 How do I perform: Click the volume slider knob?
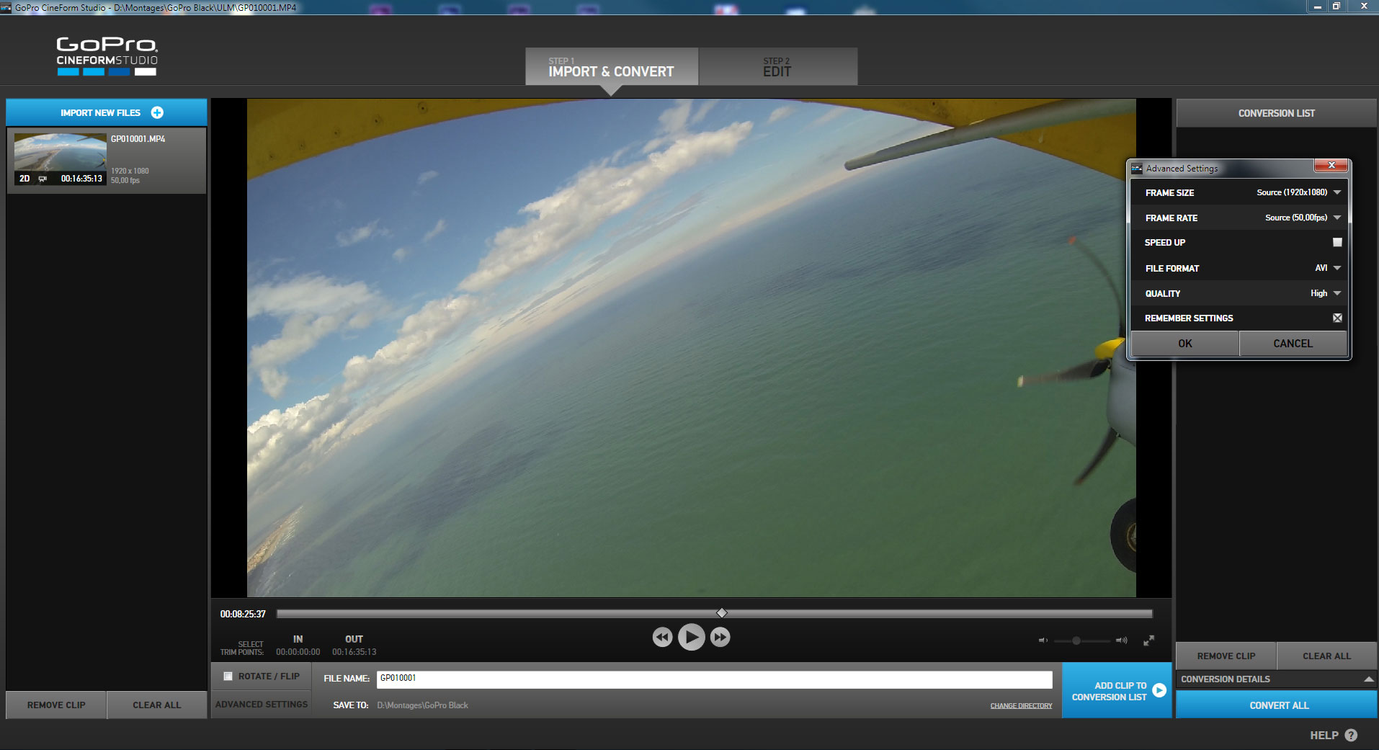point(1076,640)
